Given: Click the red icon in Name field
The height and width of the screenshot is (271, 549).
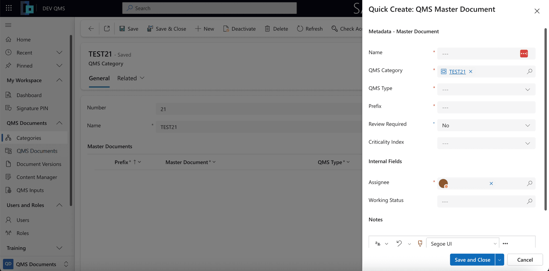Looking at the screenshot, I should [x=524, y=54].
